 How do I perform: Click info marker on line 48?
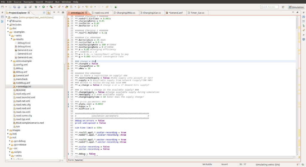tap(68, 92)
